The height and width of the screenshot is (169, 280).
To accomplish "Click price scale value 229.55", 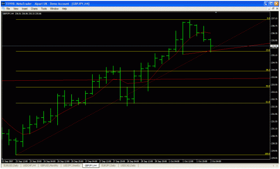I will [x=274, y=158].
